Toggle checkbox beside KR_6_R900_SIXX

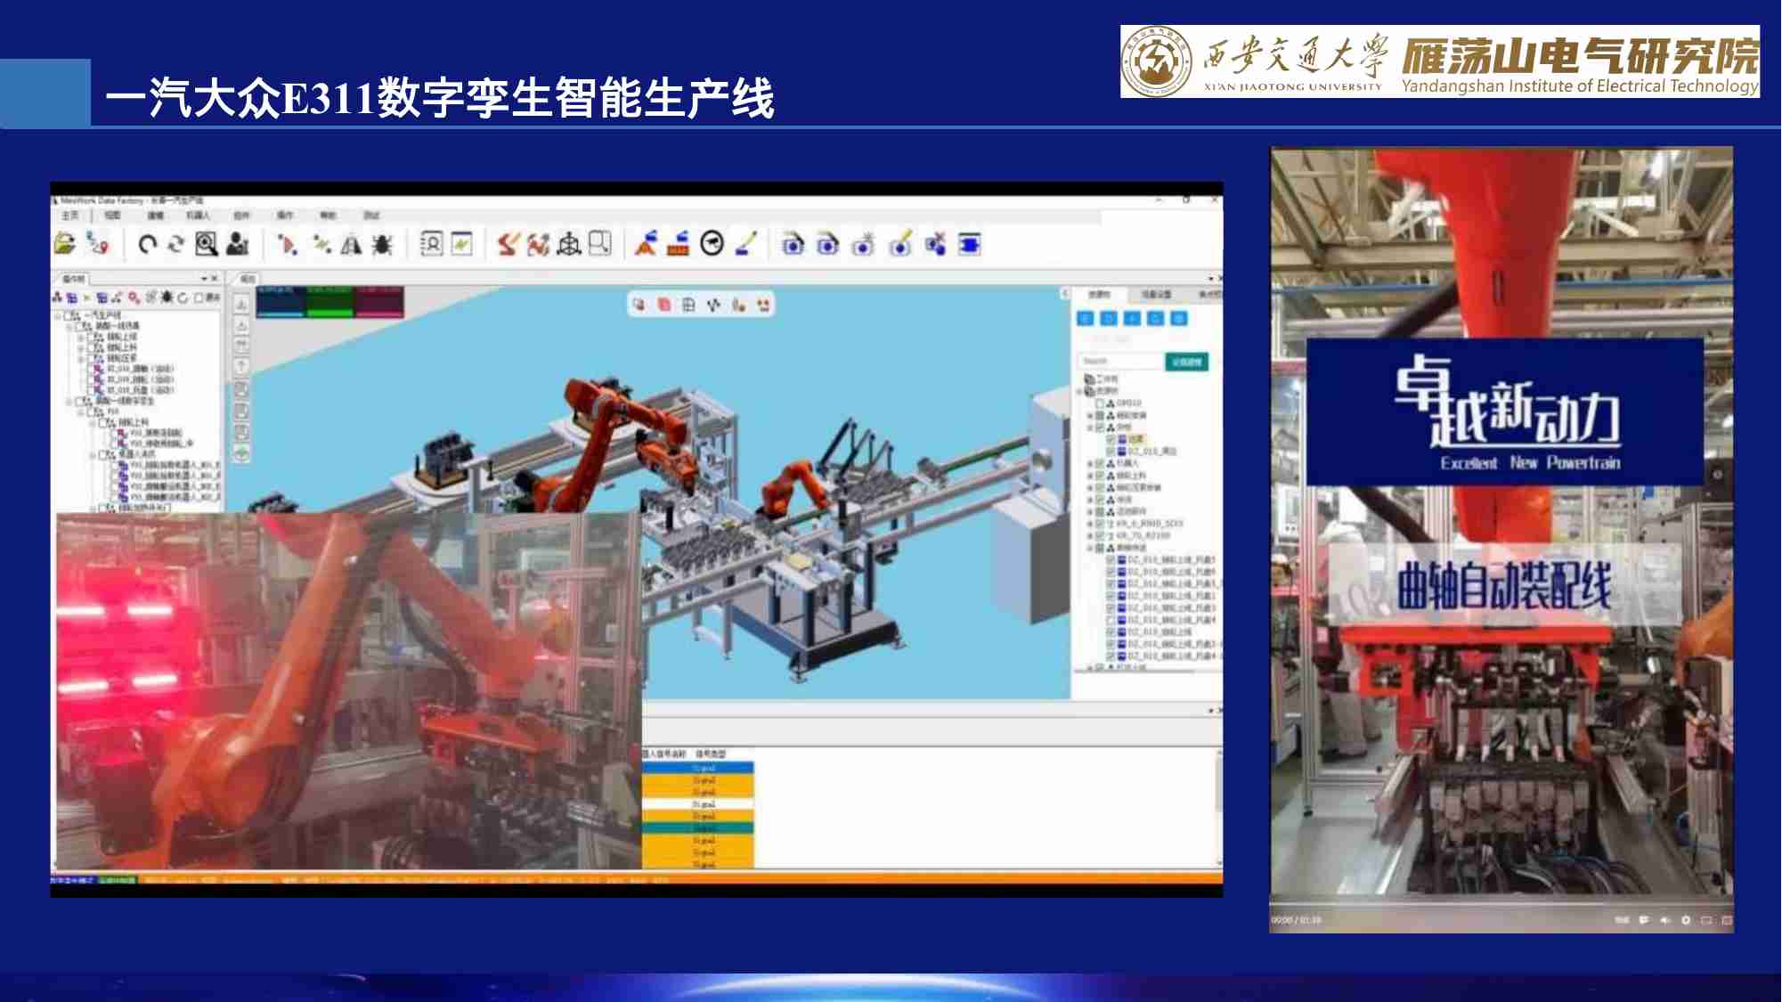(x=1100, y=524)
